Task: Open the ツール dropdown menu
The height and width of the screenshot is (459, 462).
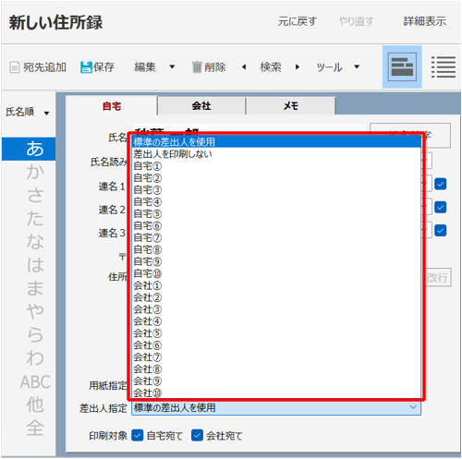Action: pos(357,66)
